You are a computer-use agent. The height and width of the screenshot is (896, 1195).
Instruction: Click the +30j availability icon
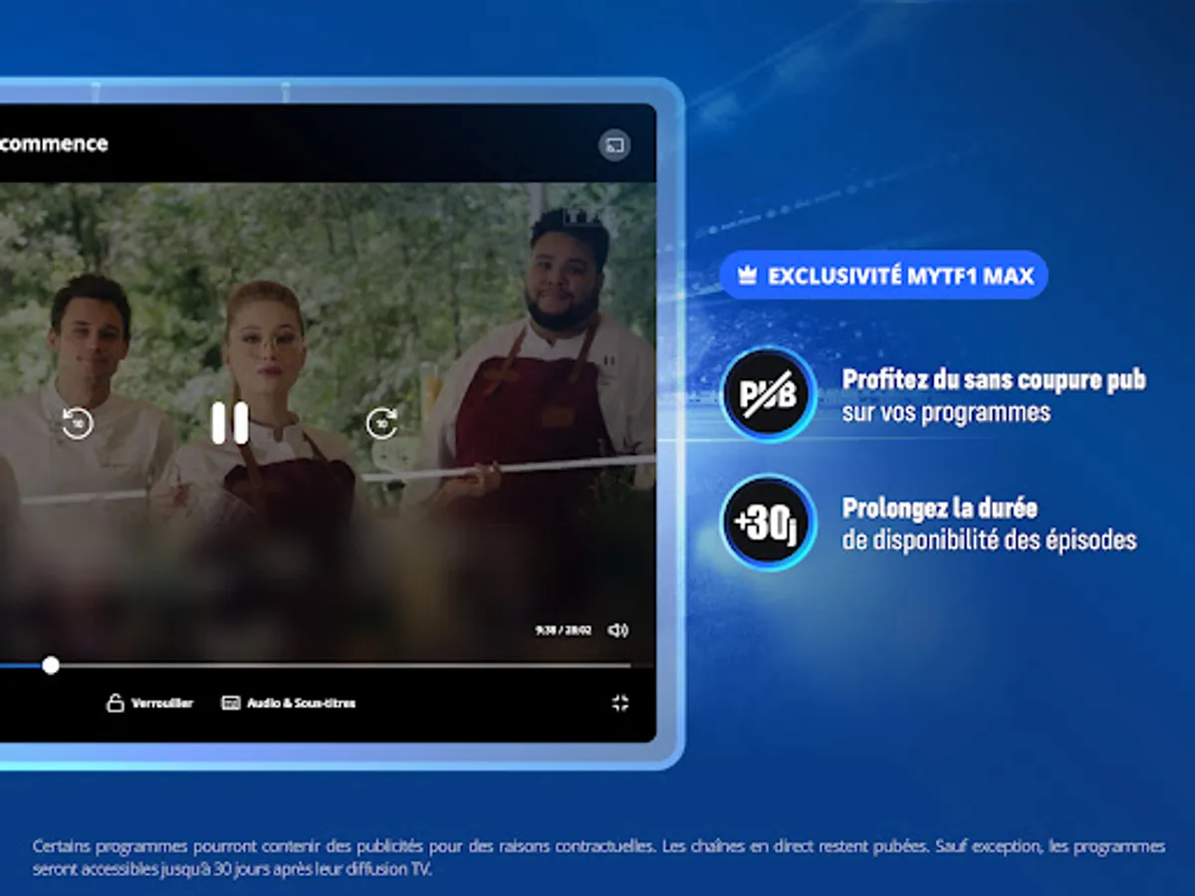tap(769, 523)
